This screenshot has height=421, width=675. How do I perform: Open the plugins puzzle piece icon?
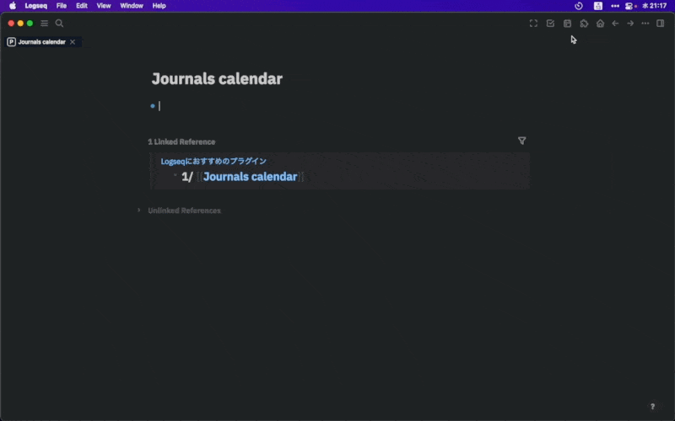pos(584,24)
